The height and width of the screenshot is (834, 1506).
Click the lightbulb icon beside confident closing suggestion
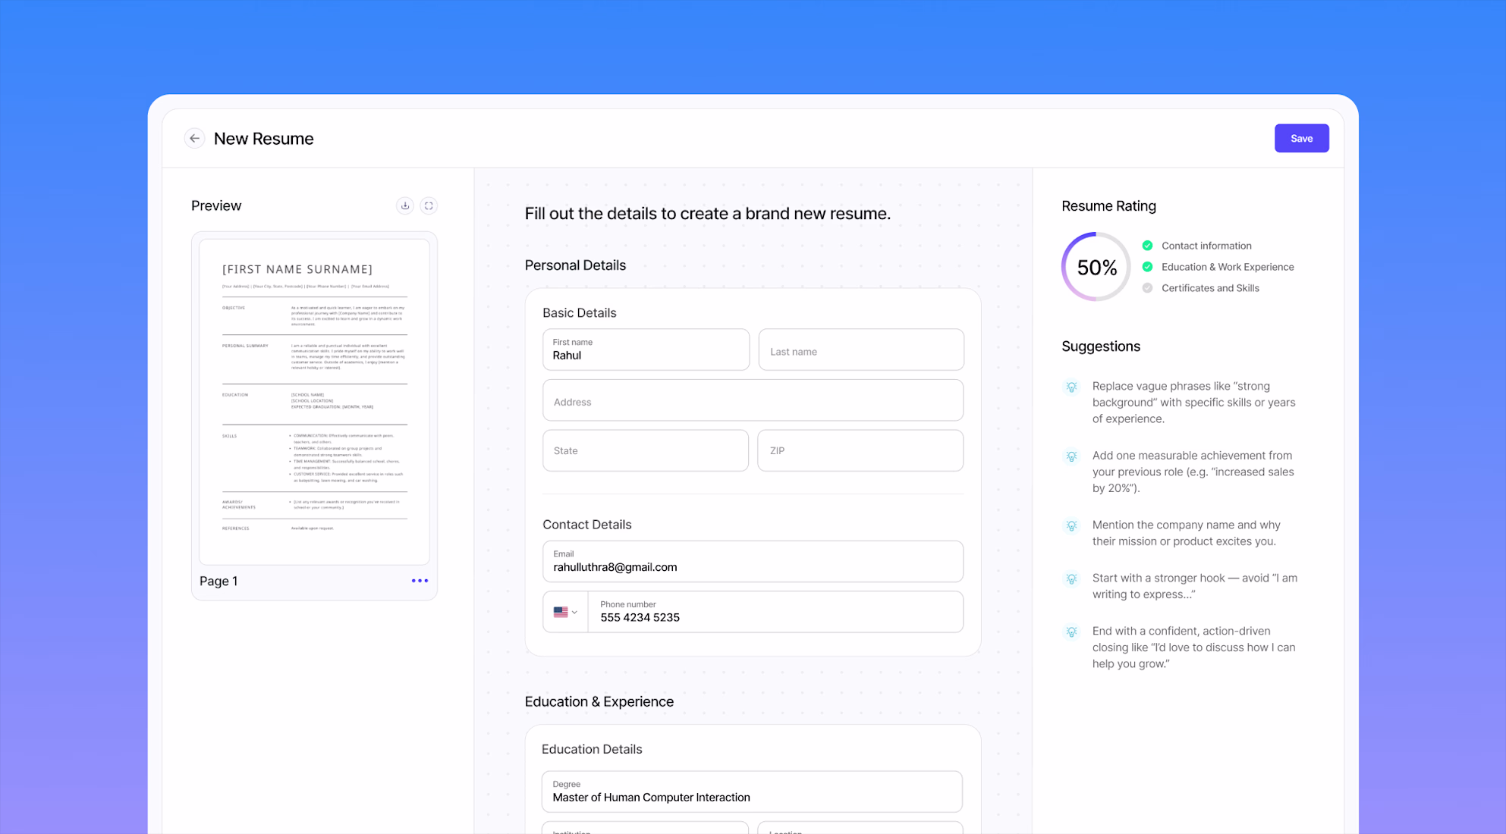tap(1071, 632)
